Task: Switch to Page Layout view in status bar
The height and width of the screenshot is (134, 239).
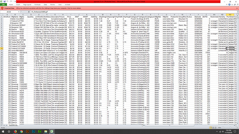Action: click(x=213, y=128)
